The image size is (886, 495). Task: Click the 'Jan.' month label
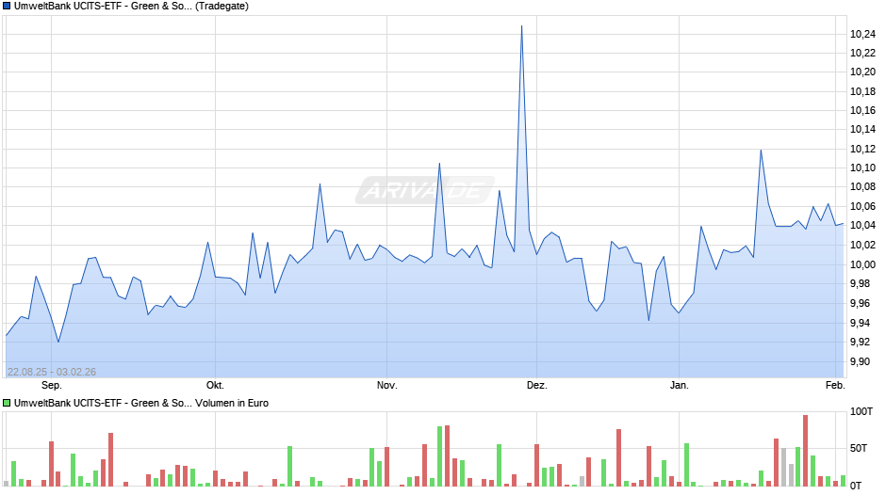[x=680, y=386]
